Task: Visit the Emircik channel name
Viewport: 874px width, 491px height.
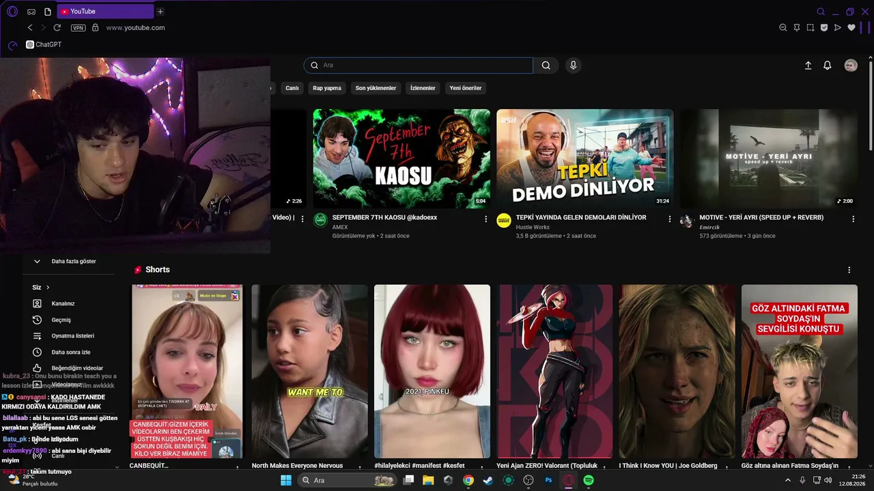Action: [709, 227]
